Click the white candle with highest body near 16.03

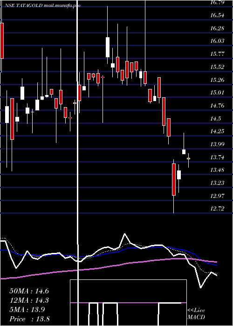(108, 47)
